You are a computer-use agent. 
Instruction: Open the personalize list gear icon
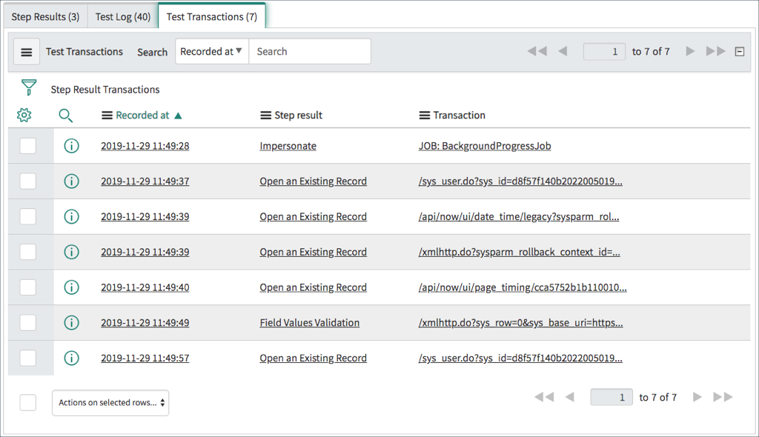[x=24, y=115]
